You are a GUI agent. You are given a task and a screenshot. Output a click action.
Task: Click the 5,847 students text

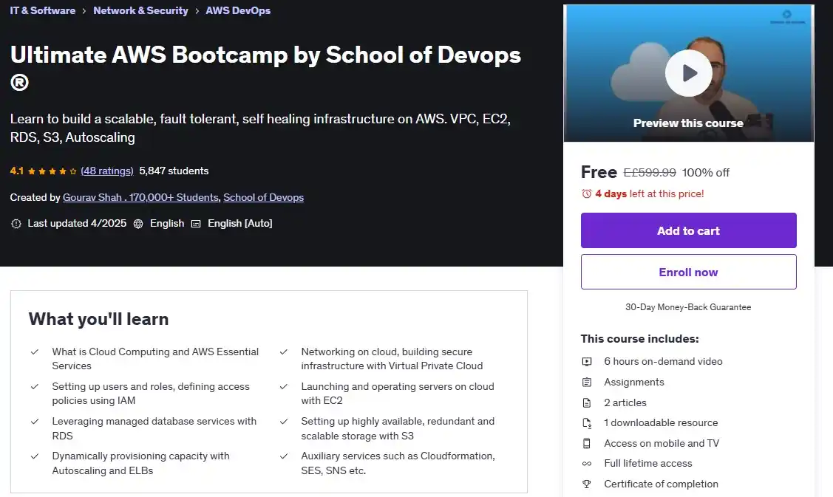click(174, 171)
